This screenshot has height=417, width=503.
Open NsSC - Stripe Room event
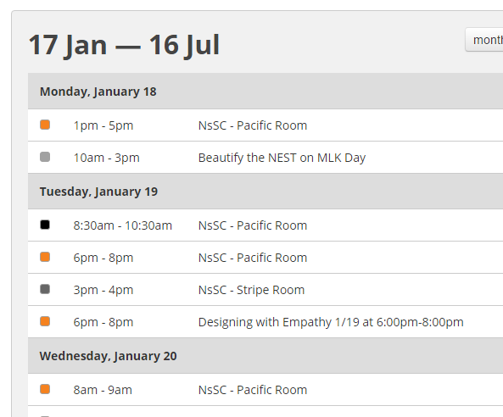(x=251, y=290)
